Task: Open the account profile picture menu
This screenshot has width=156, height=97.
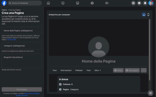Action: point(151,3)
